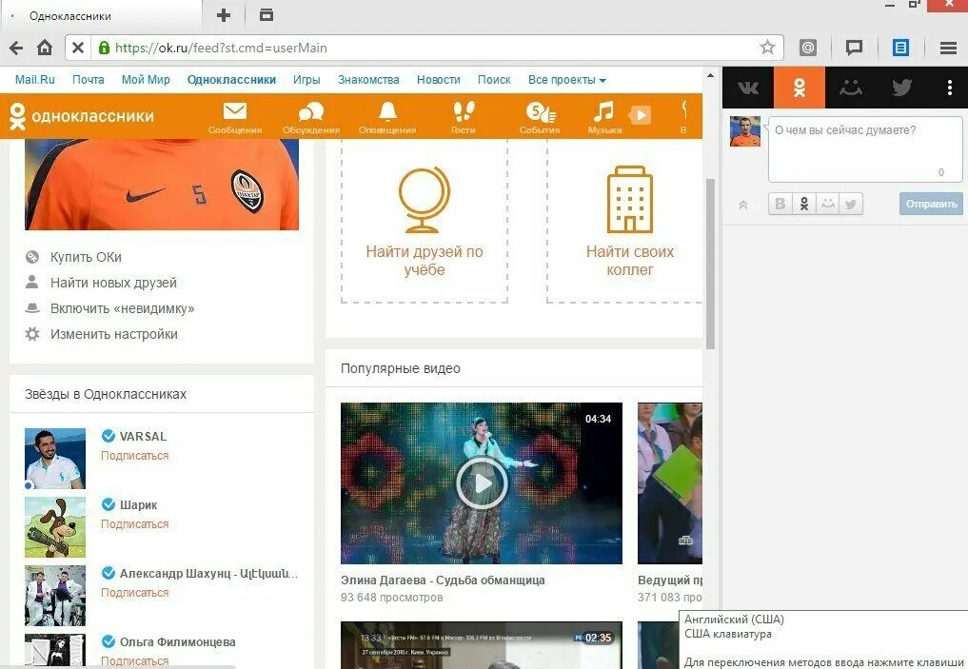Open Почта in top navigation
Image resolution: width=968 pixels, height=669 pixels.
click(x=89, y=80)
